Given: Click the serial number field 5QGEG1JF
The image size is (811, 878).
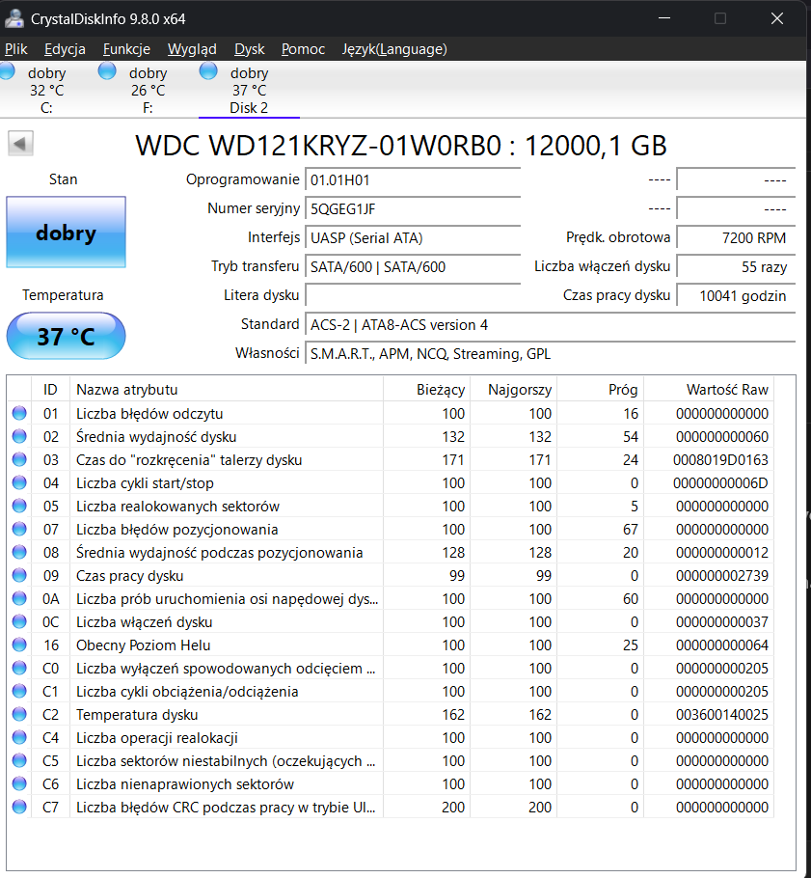Looking at the screenshot, I should (413, 208).
